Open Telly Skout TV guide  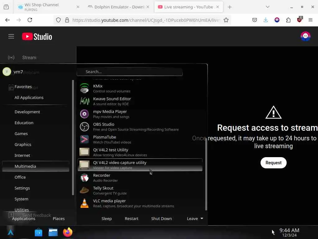pos(140,190)
